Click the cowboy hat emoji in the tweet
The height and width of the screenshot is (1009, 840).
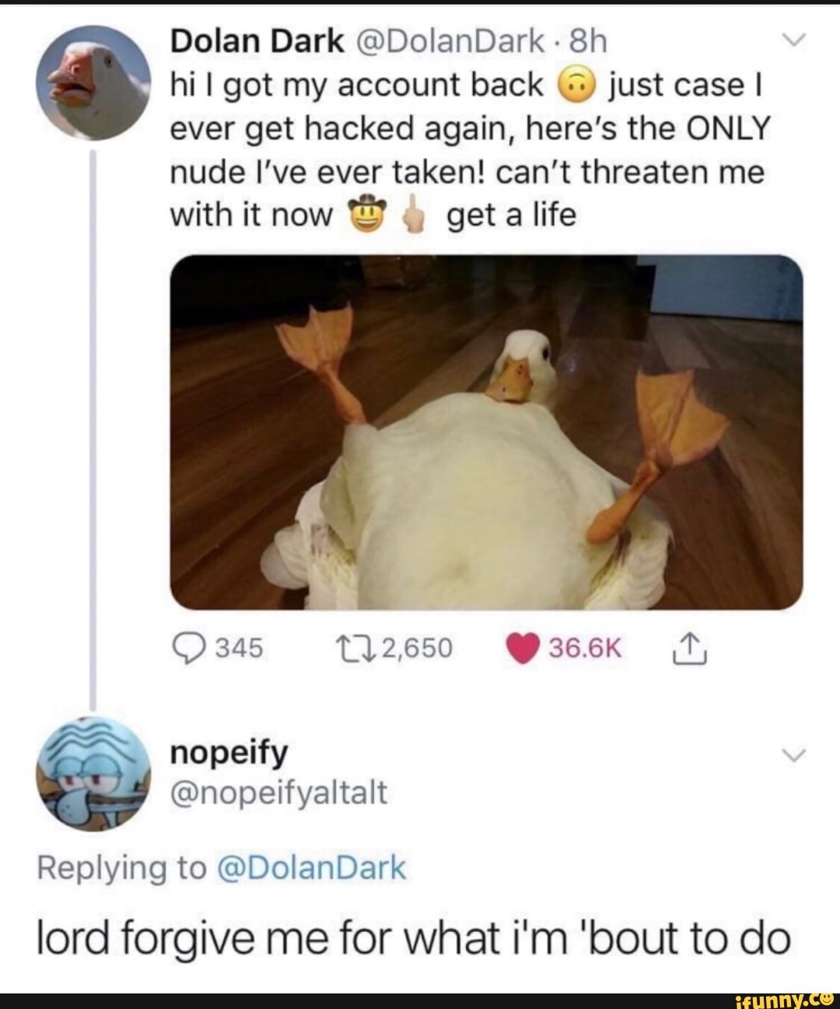[x=366, y=212]
